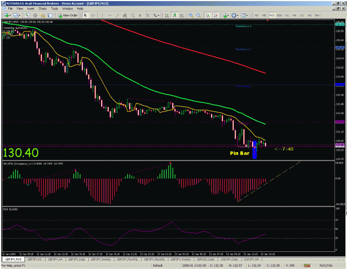Switch to MN monthly timeframe
This screenshot has width=347, height=269.
pos(317,15)
